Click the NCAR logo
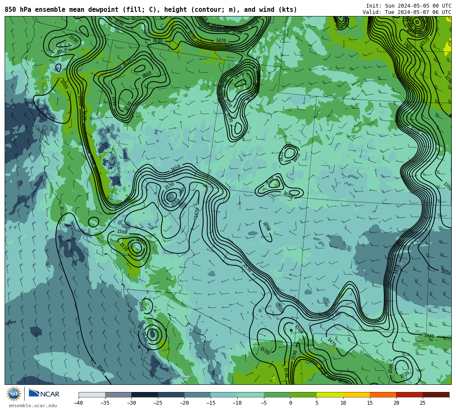The width and height of the screenshot is (456, 411). (x=44, y=394)
